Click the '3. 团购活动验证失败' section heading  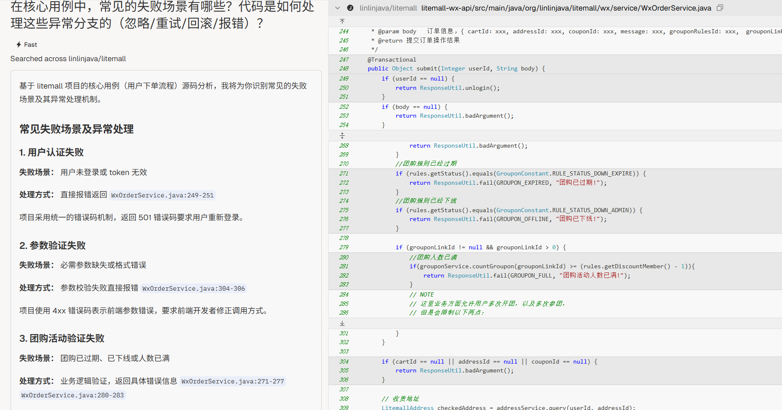(62, 338)
